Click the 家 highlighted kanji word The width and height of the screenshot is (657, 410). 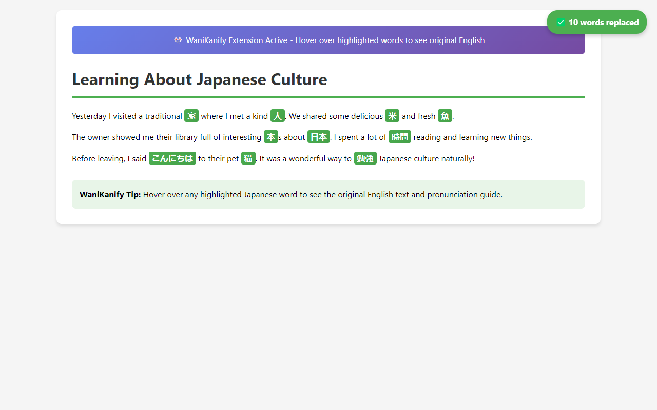click(x=191, y=116)
